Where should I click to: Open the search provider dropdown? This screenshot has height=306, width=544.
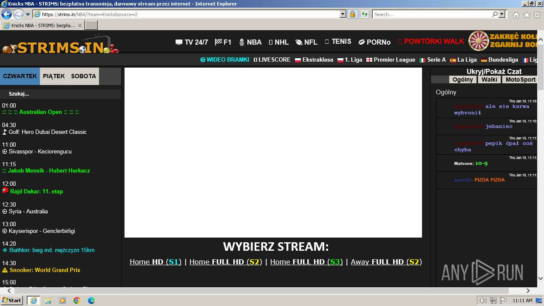pos(502,14)
